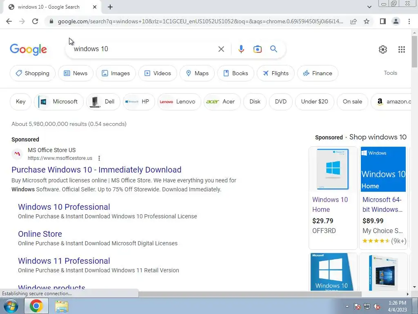This screenshot has width=418, height=314.
Task: Switch to Flights results
Action: pos(276,73)
